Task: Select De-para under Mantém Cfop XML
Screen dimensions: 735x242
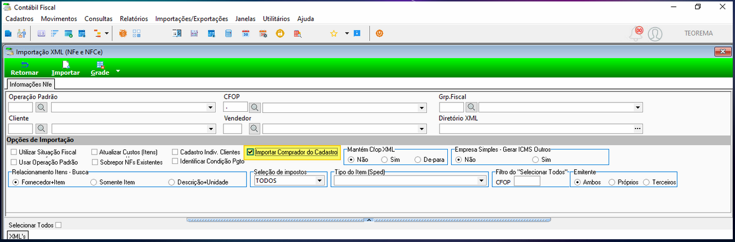Action: pyautogui.click(x=418, y=159)
